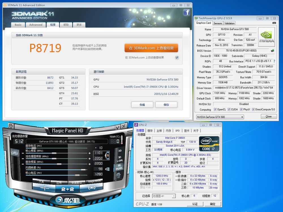Screen dimensions: 283x212
Task: Click the Bus Interface question mark in GPU-Z
Action: pos(274,61)
